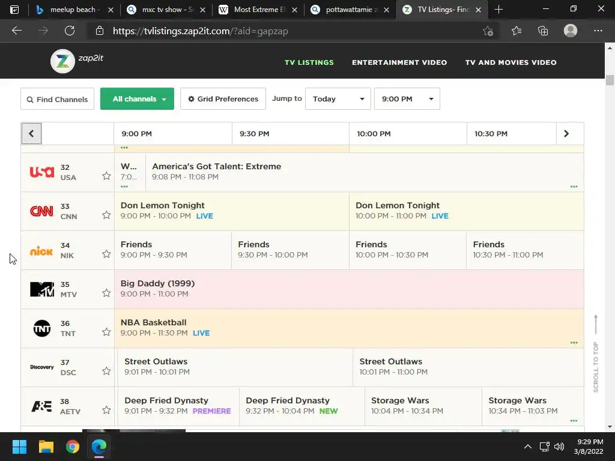The width and height of the screenshot is (615, 461).
Task: Open the MTV network logo
Action: (42, 289)
